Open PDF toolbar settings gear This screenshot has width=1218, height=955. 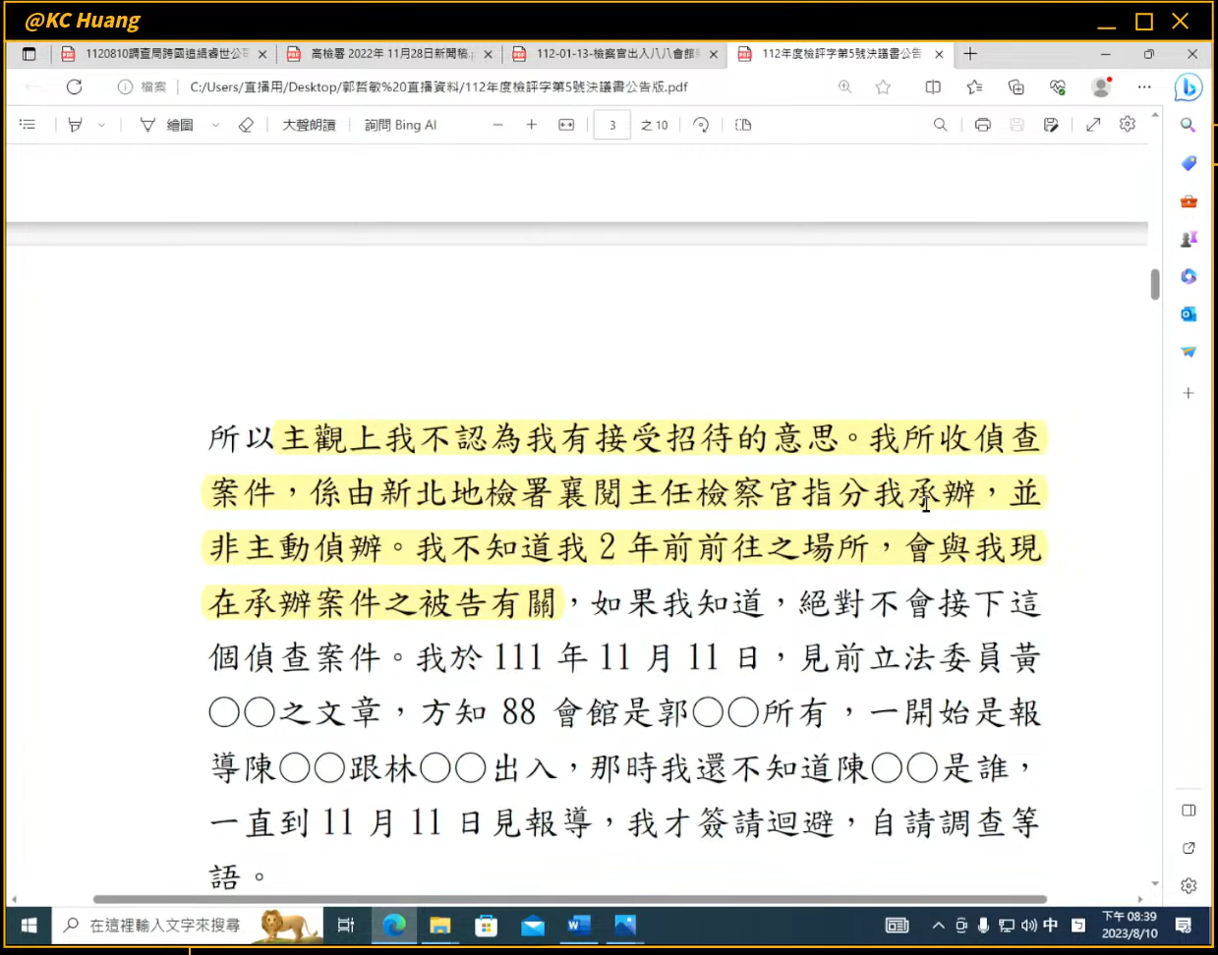tap(1128, 125)
